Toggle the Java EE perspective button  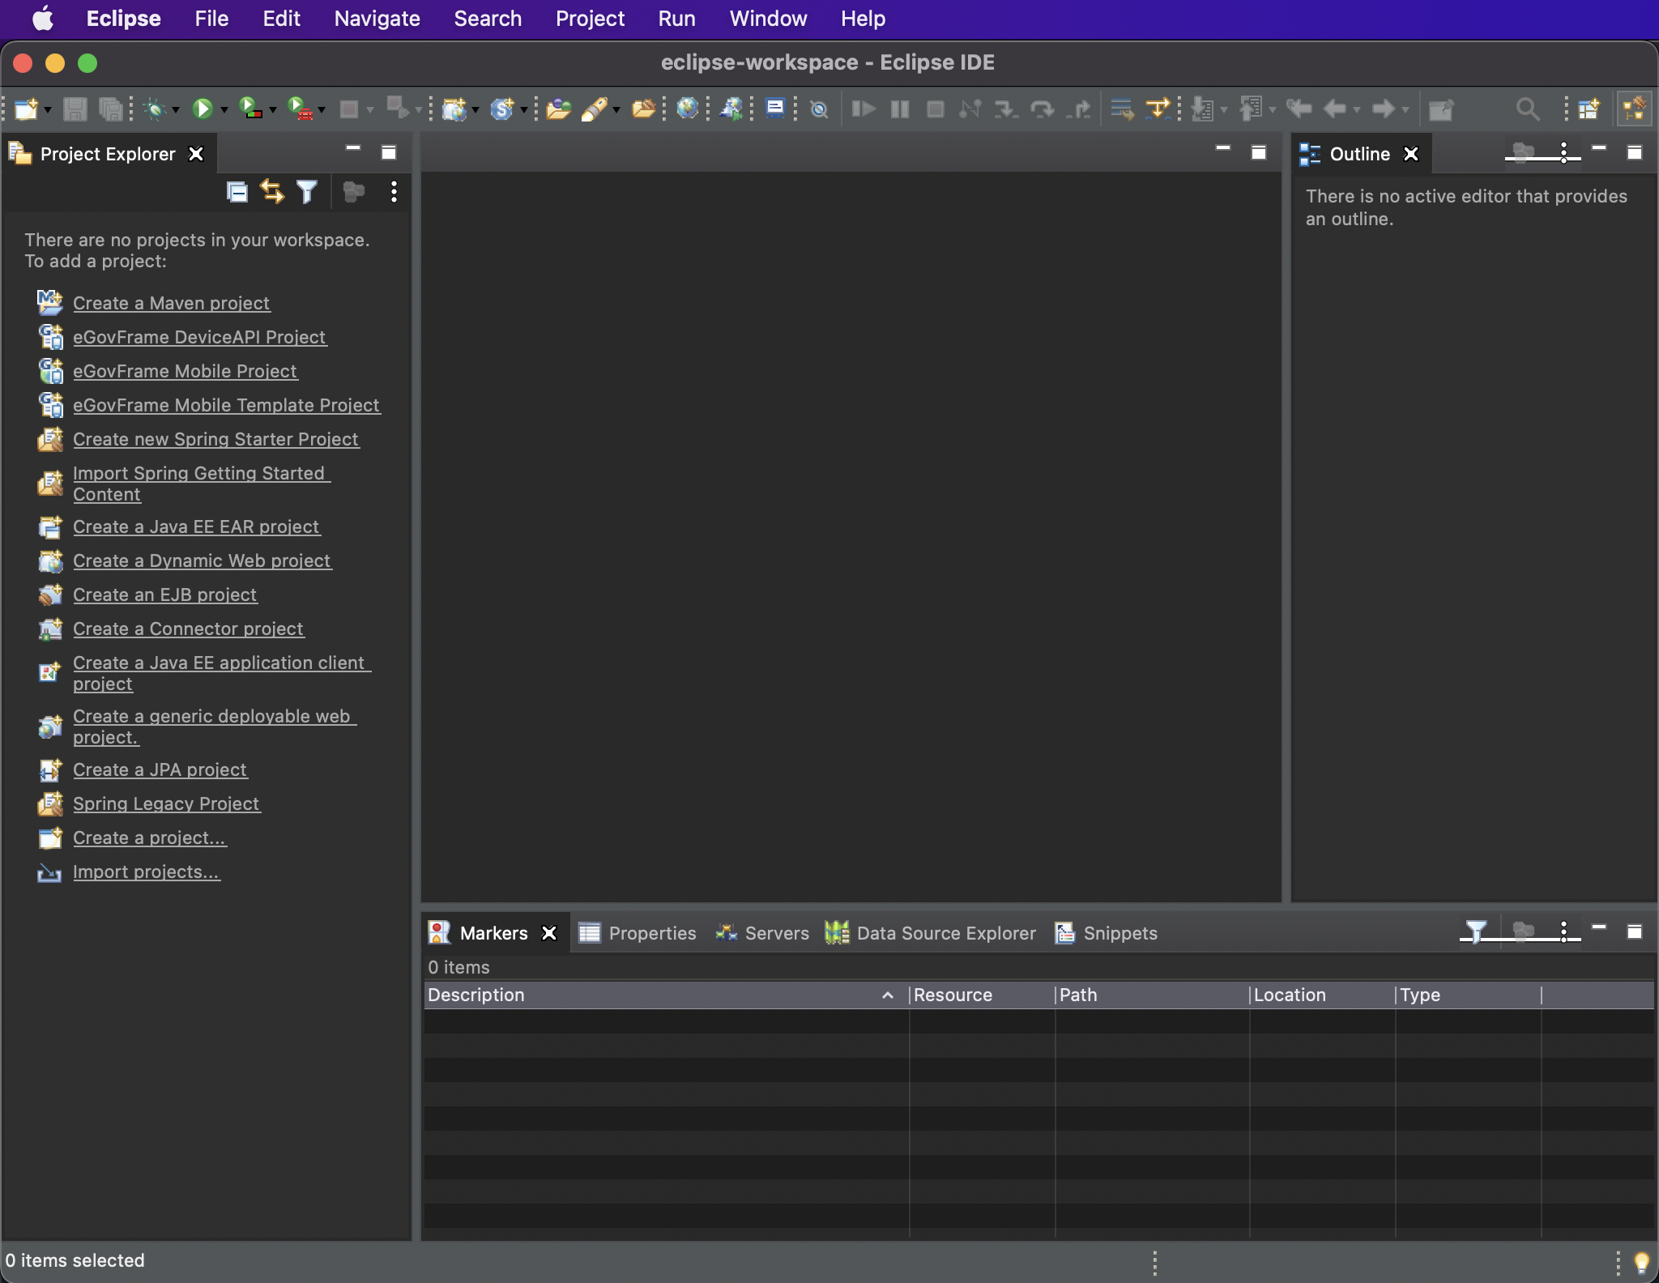1634,109
